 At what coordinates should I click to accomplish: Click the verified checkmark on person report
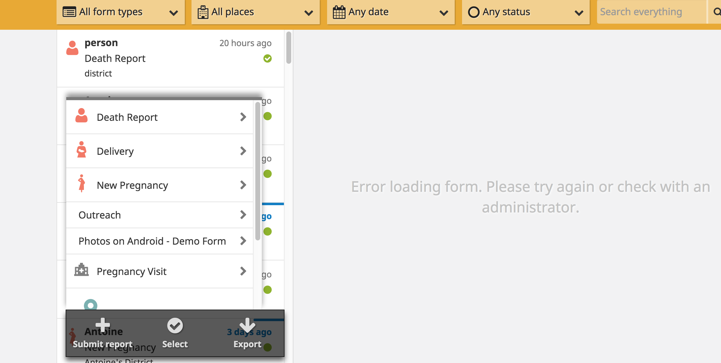267,58
